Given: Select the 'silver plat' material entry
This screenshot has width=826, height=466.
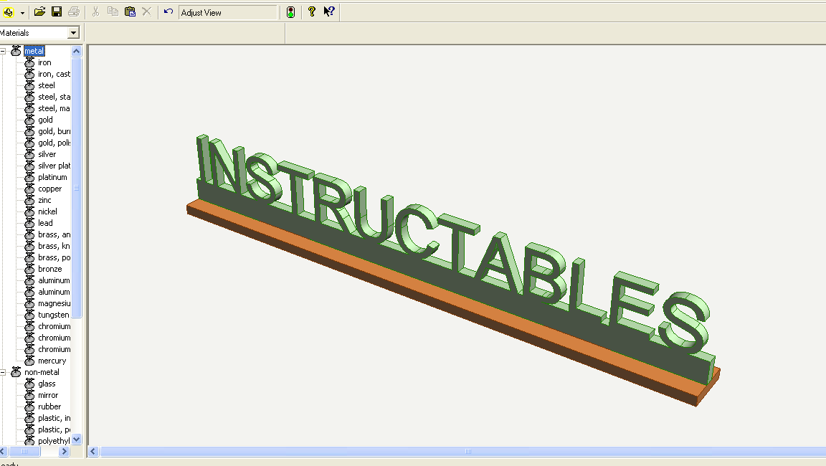Looking at the screenshot, I should (54, 166).
